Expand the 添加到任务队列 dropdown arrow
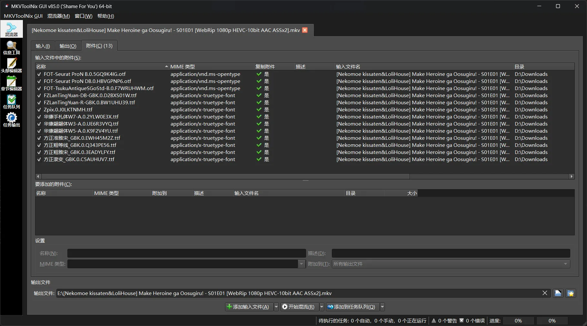Screen dimensions: 587x326 382,307
